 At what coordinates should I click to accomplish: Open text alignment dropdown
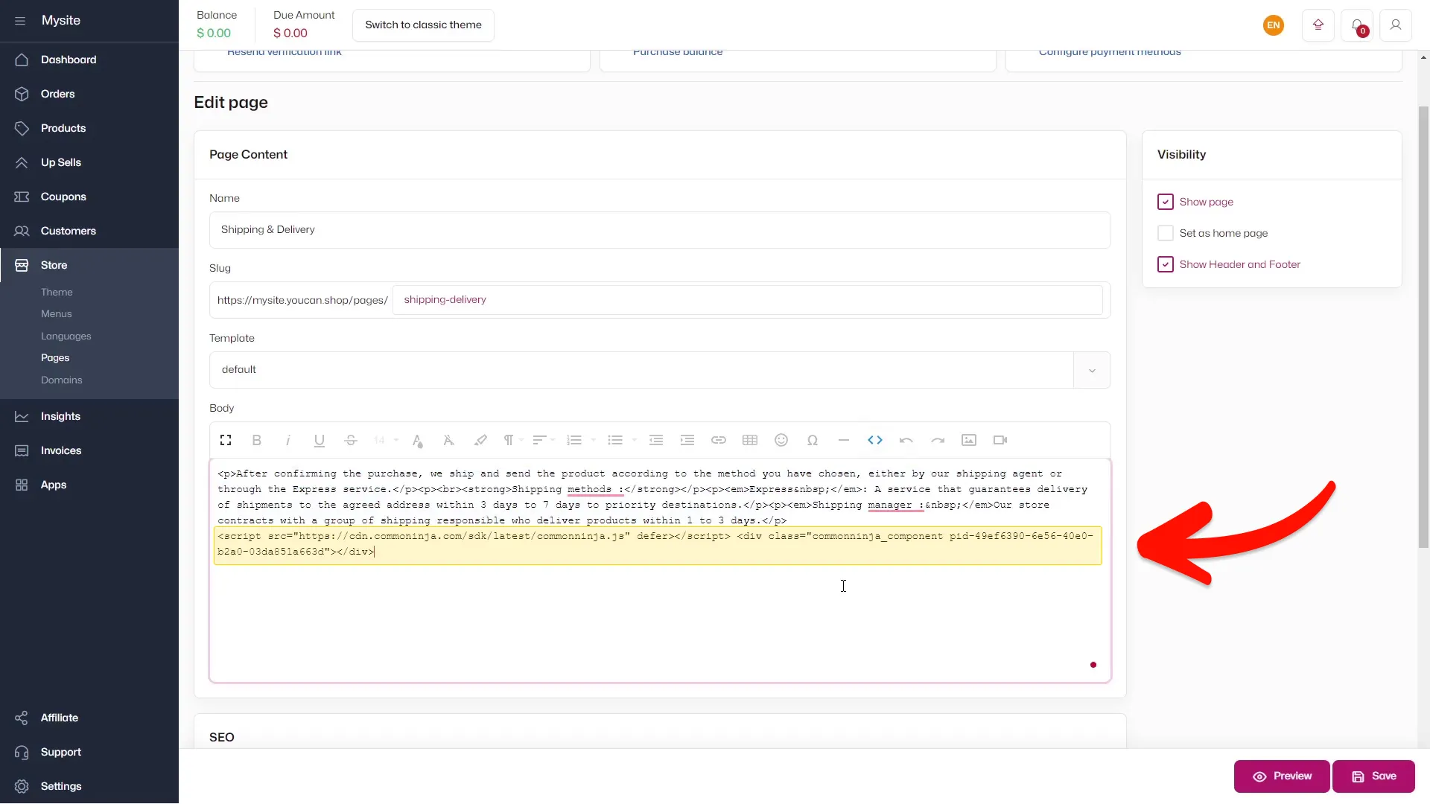[544, 440]
